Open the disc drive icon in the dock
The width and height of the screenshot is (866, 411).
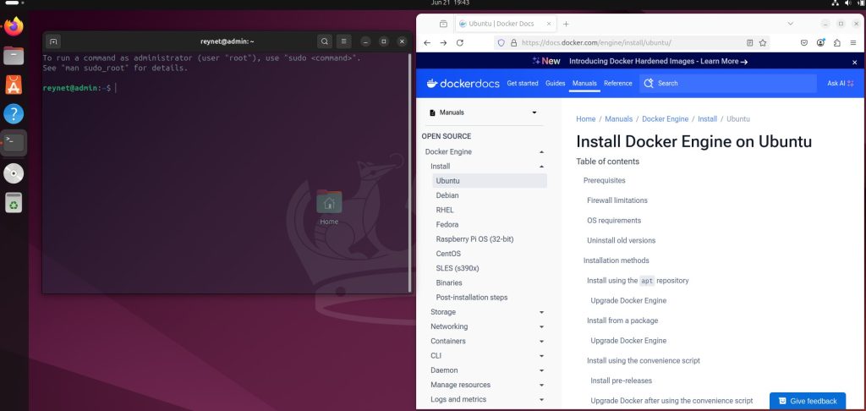(x=14, y=173)
